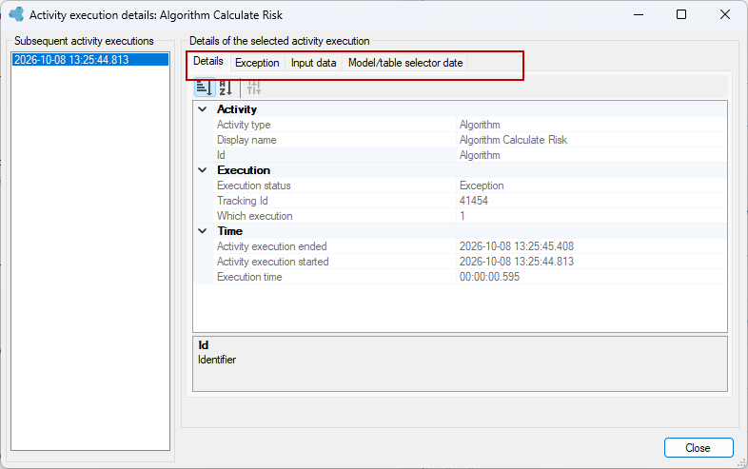The image size is (748, 469).
Task: Click the window resize grip corner
Action: click(x=741, y=462)
